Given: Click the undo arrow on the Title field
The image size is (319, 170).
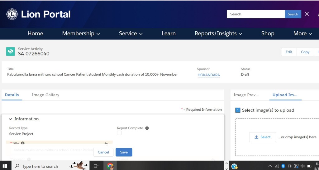Looking at the screenshot, I should tap(106, 144).
